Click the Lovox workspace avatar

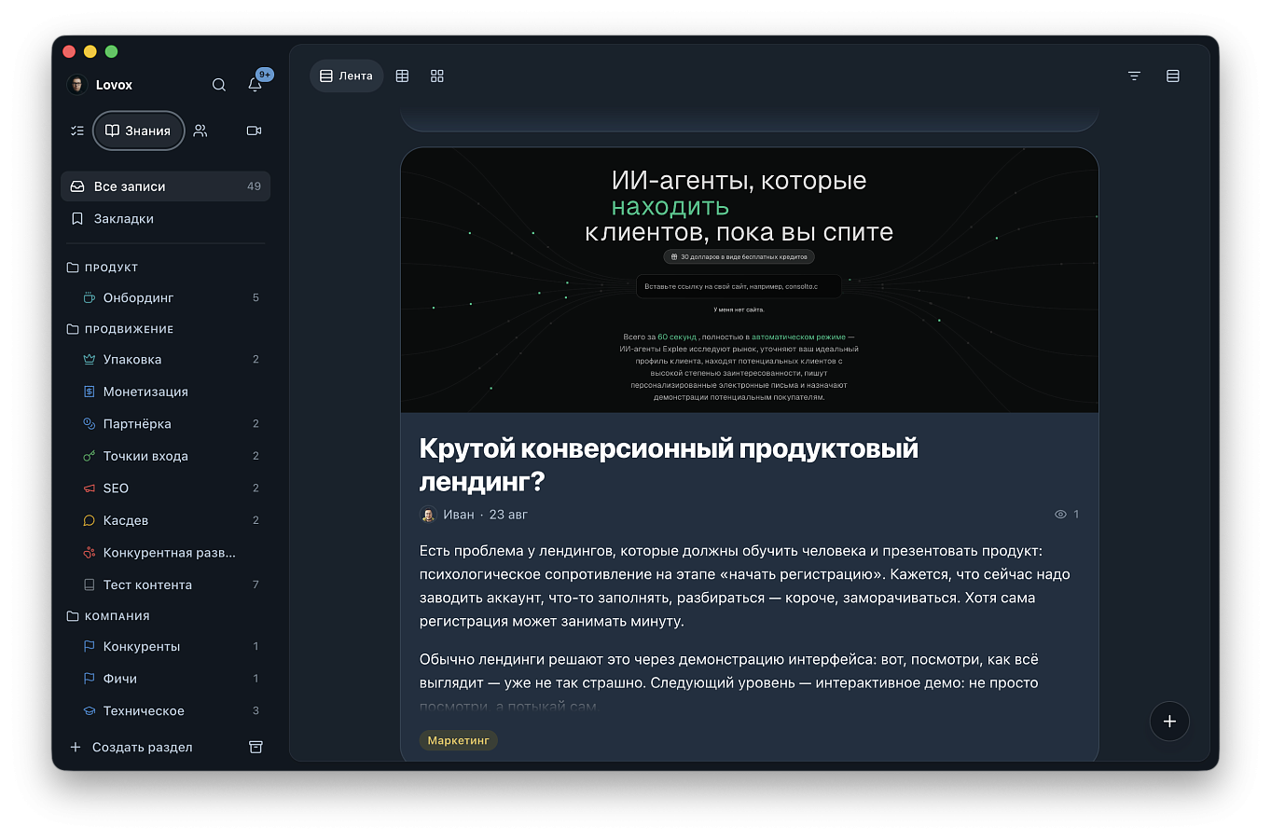77,85
